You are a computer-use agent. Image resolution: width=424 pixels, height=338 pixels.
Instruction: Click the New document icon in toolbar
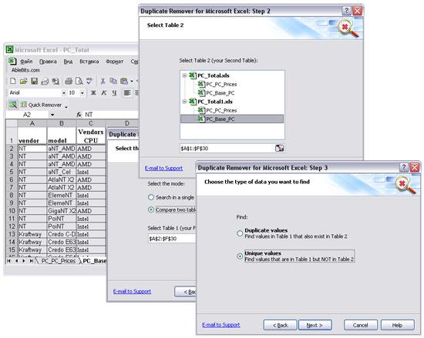12,81
